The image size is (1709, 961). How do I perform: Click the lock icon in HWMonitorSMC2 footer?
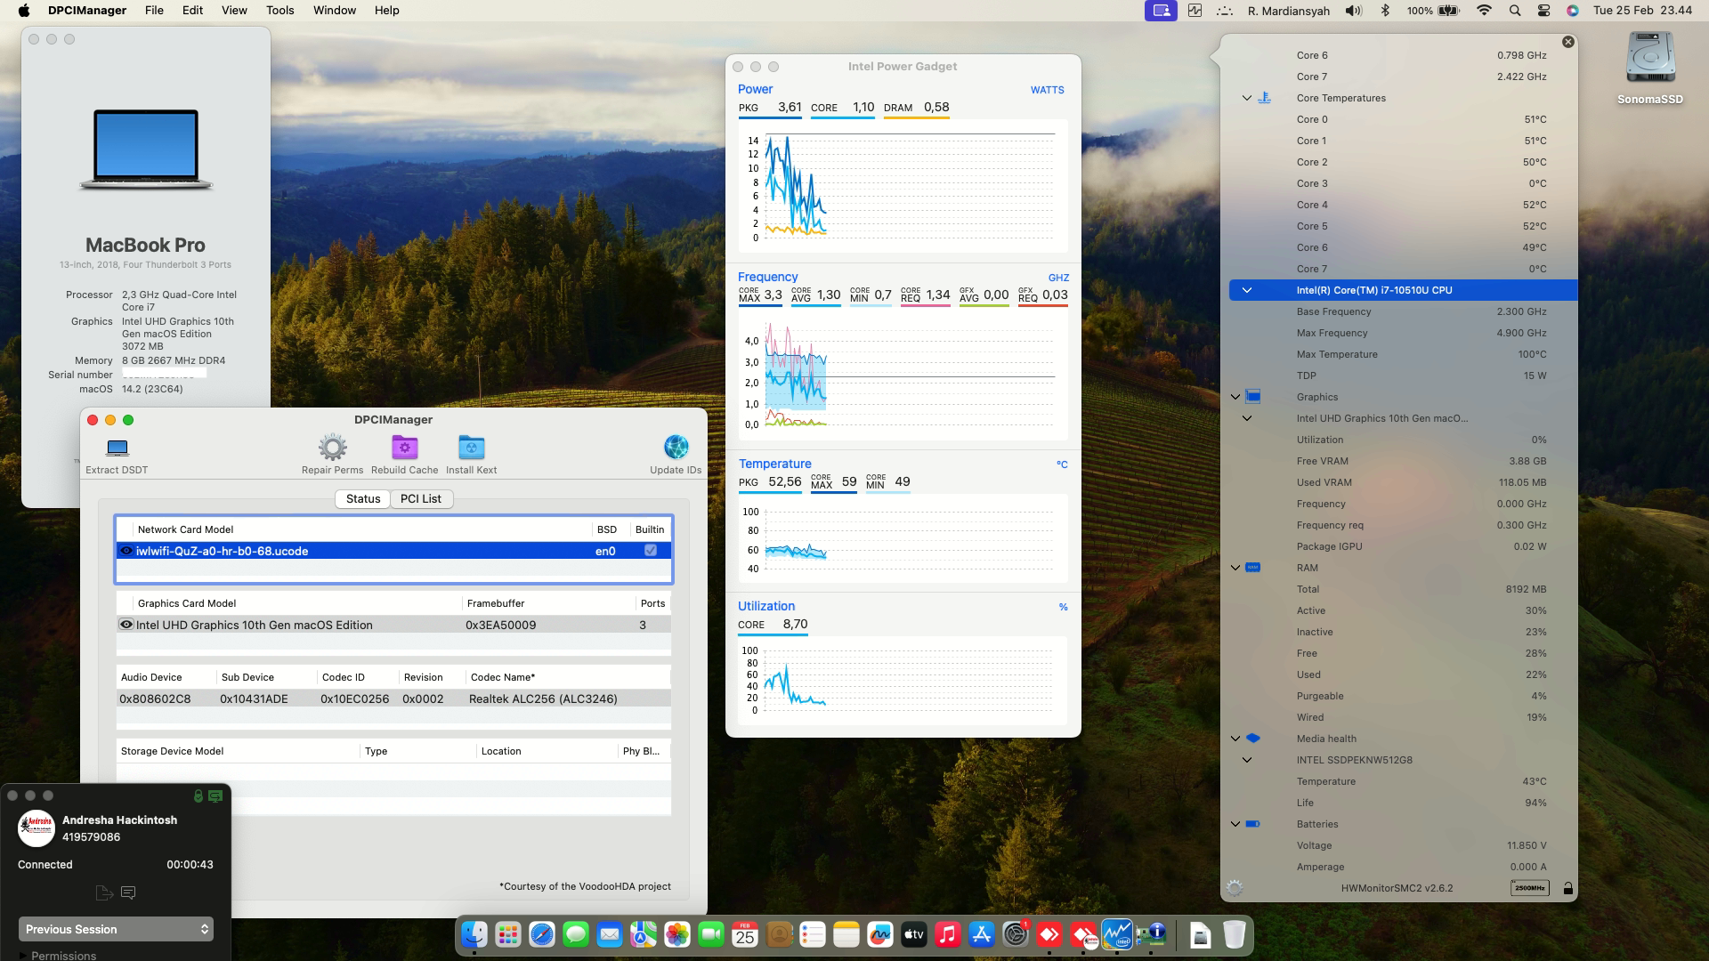(1568, 887)
